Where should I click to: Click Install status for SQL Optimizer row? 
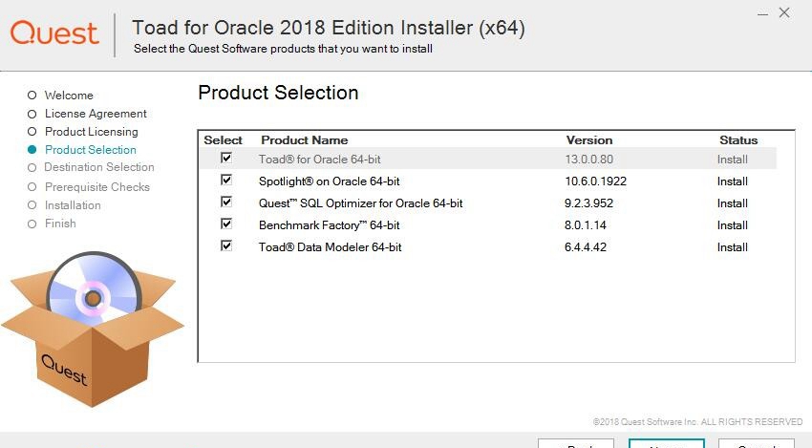click(x=733, y=203)
